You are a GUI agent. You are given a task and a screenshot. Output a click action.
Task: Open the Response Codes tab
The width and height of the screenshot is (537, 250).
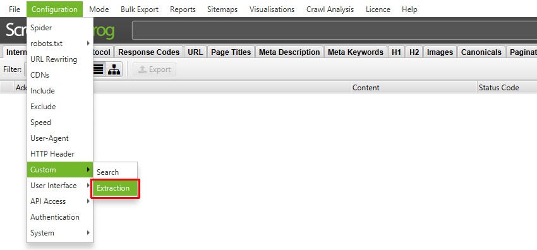(x=148, y=52)
